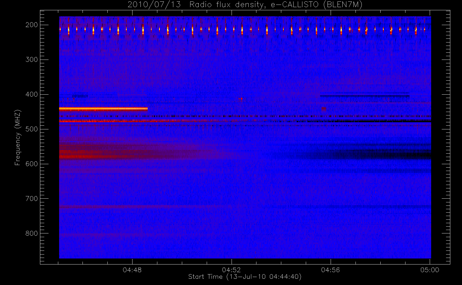Click the 300 frequency tick label

click(x=32, y=60)
